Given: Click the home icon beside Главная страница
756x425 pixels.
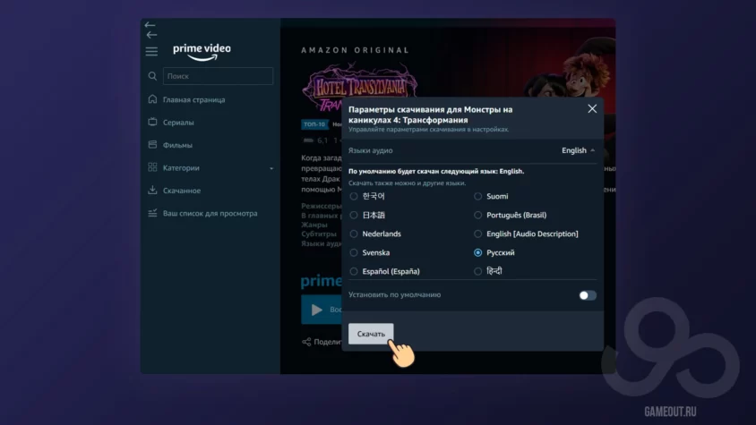Looking at the screenshot, I should [x=152, y=99].
